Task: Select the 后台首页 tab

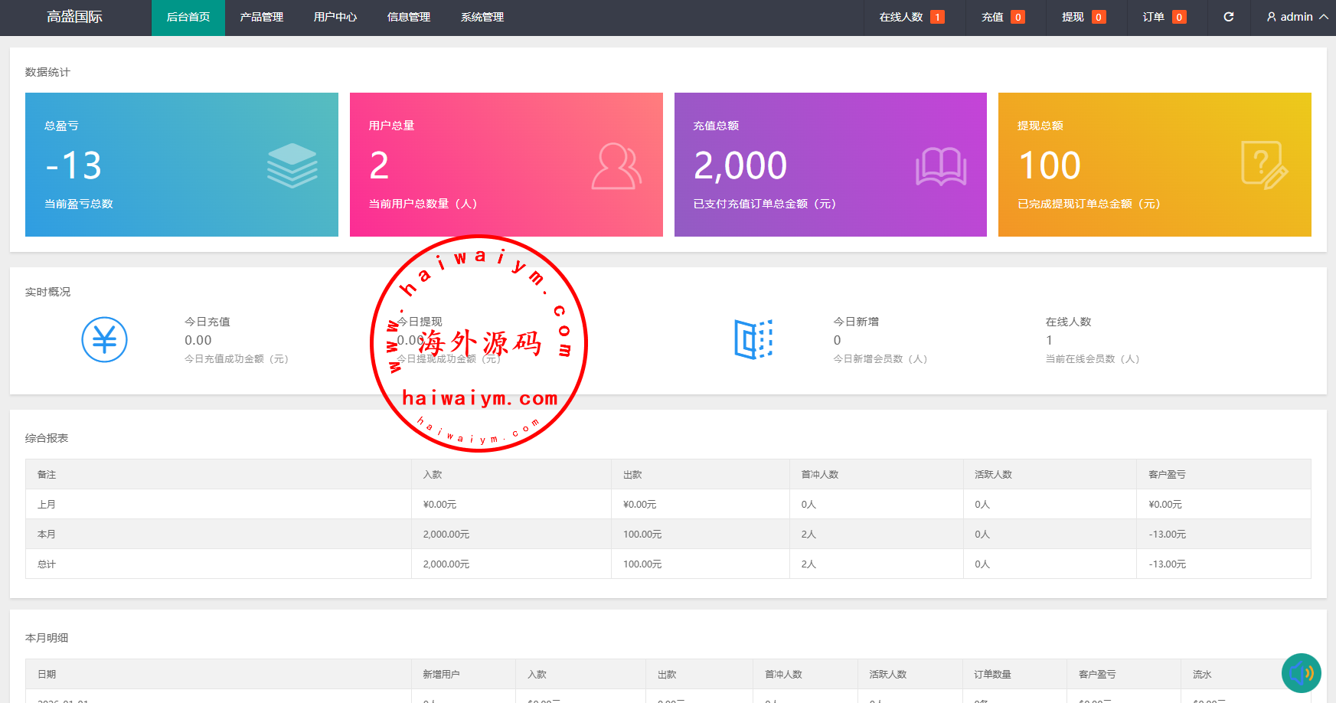Action: click(x=188, y=17)
